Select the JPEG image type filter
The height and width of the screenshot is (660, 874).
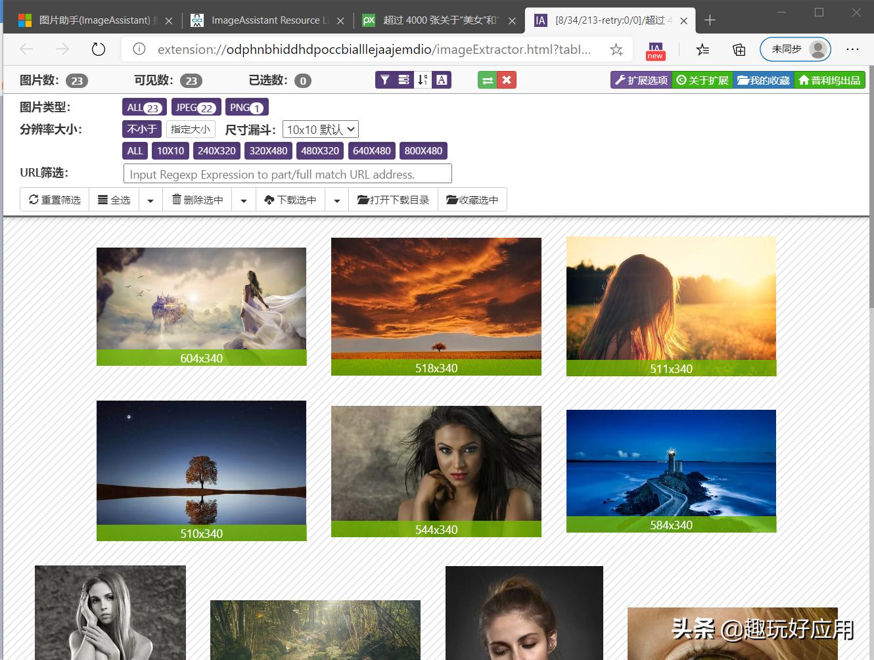click(196, 108)
